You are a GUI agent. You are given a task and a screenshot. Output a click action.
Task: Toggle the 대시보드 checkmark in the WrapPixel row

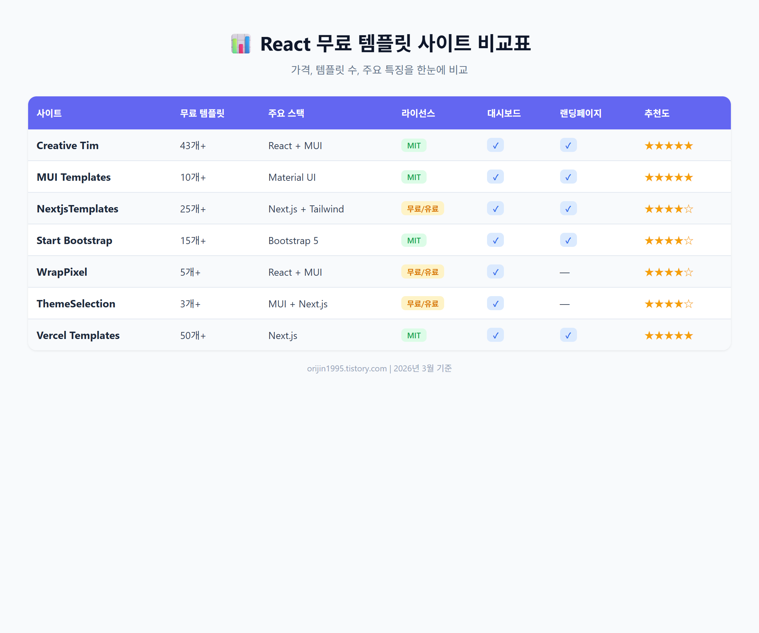coord(495,271)
